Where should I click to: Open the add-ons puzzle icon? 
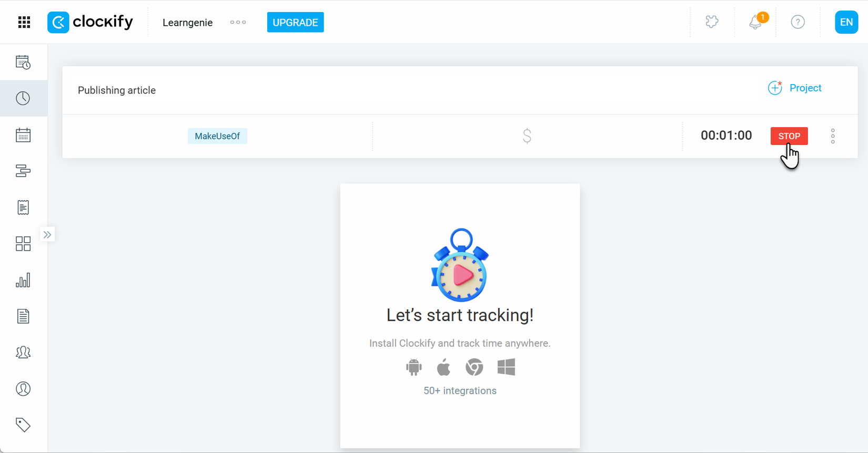[x=712, y=22]
